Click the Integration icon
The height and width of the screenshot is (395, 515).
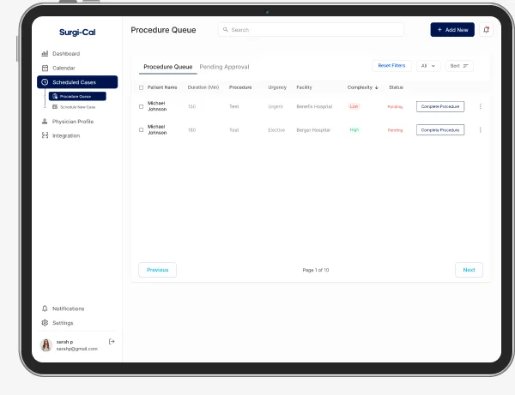tap(45, 135)
